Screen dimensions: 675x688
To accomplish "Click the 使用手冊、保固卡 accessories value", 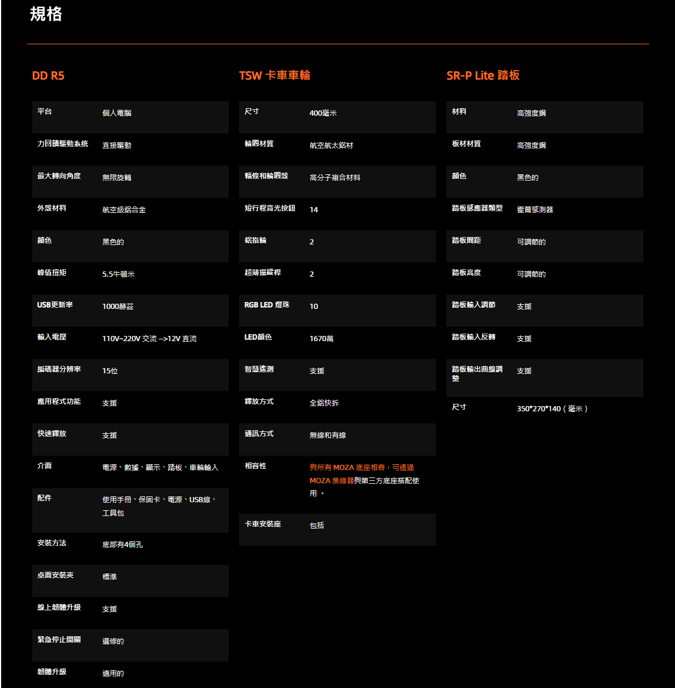I will (159, 506).
